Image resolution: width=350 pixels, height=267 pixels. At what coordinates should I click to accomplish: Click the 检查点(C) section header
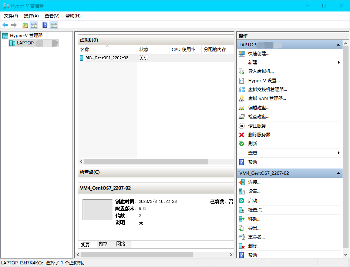[x=156, y=172]
